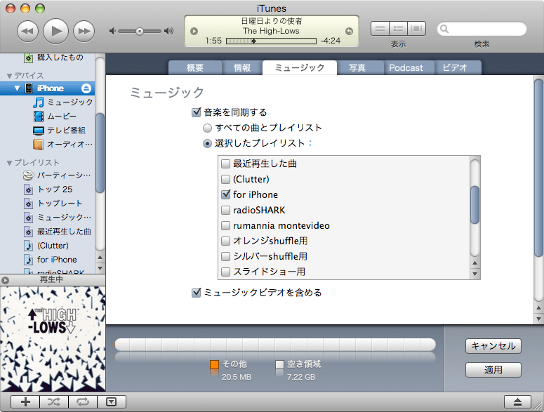Toggle ミュージックビデオを含める checkbox
The image size is (544, 412).
click(197, 293)
